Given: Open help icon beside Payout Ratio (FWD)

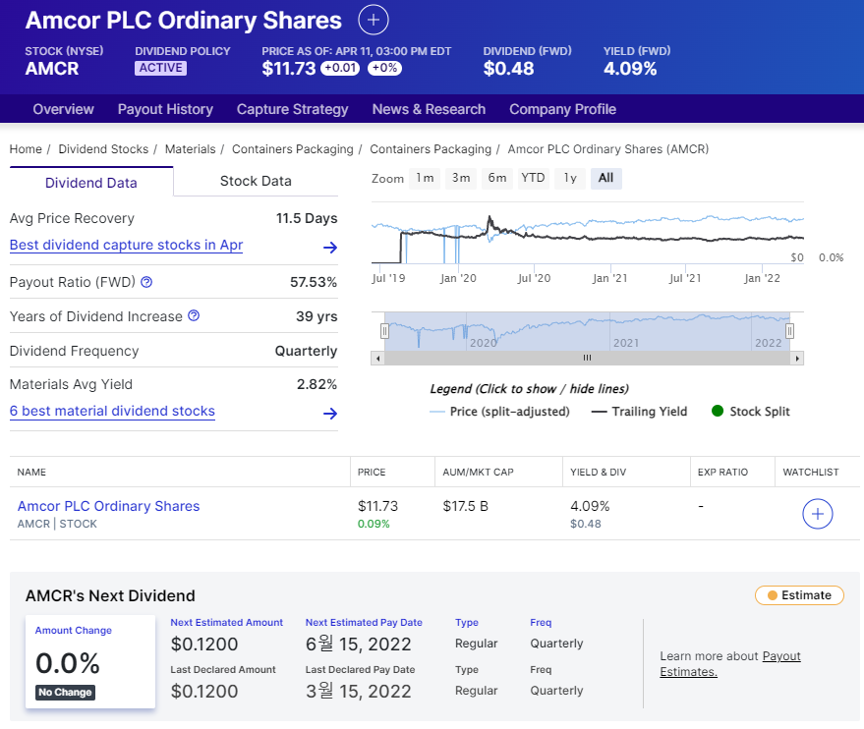Looking at the screenshot, I should (146, 282).
